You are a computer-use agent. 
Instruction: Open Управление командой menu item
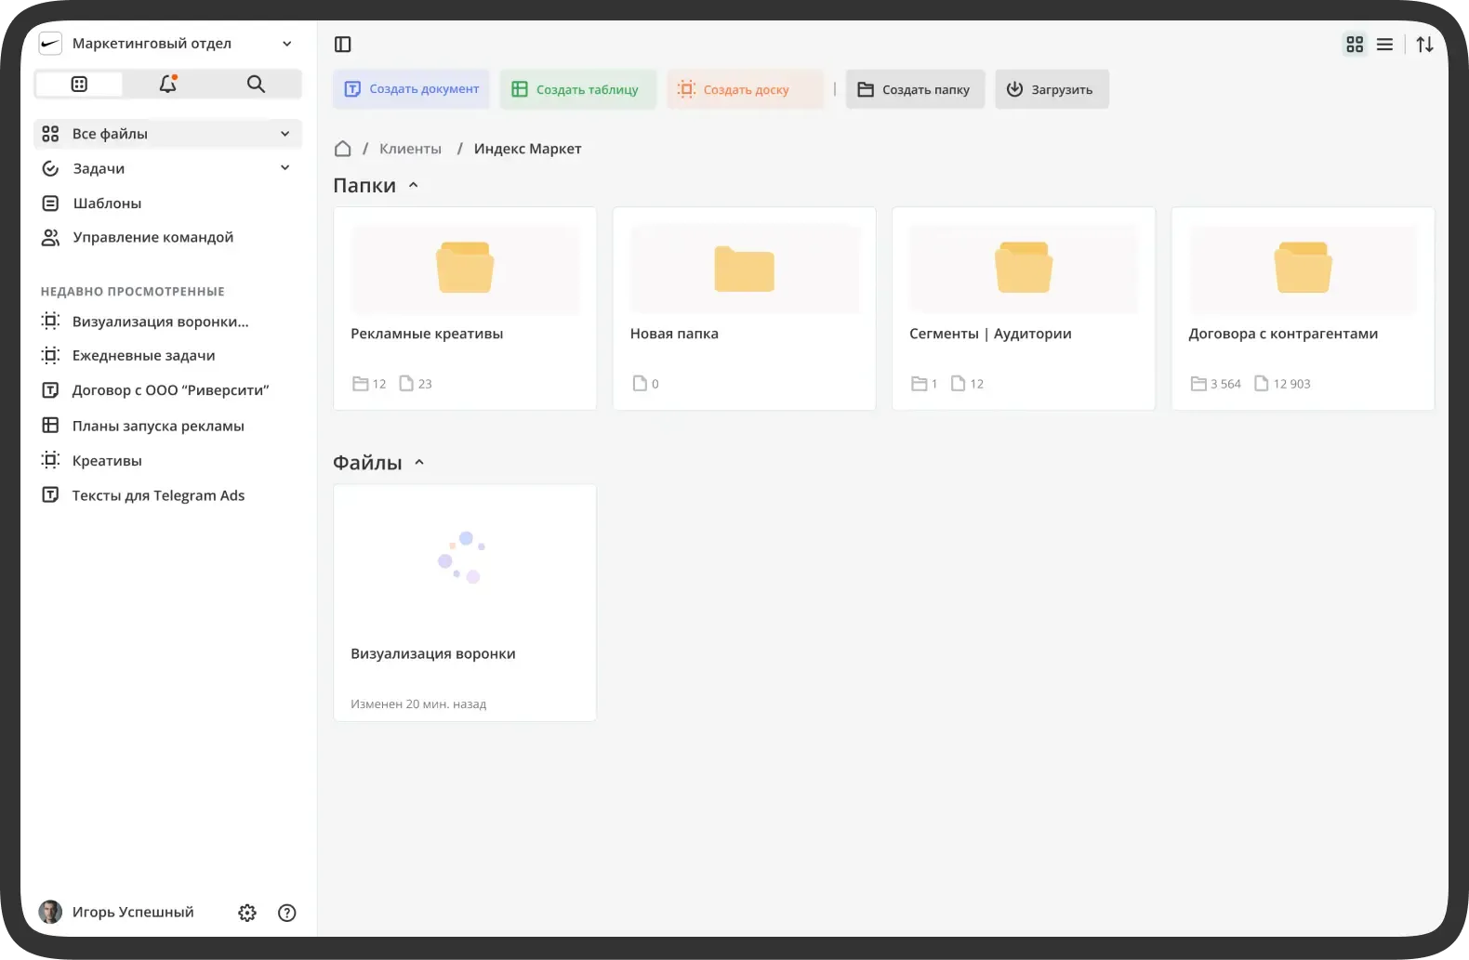tap(152, 238)
